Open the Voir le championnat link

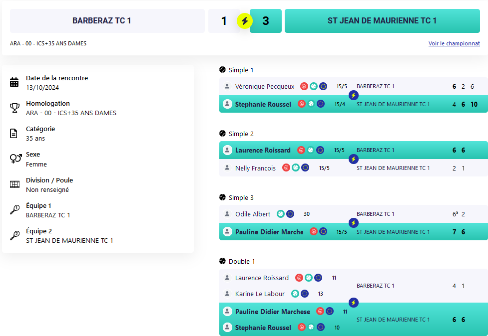pos(454,43)
